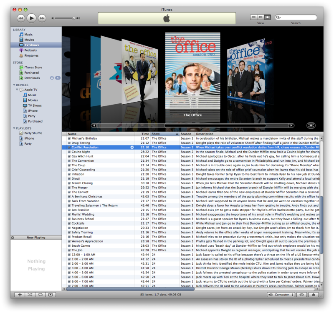
Task: Open Podcasts in the sidebar
Action: click(x=30, y=50)
